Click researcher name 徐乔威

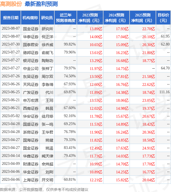point(47,45)
